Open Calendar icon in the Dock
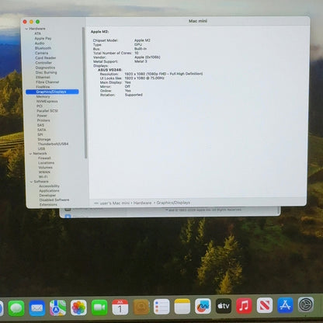The height and width of the screenshot is (323, 323). click(120, 307)
